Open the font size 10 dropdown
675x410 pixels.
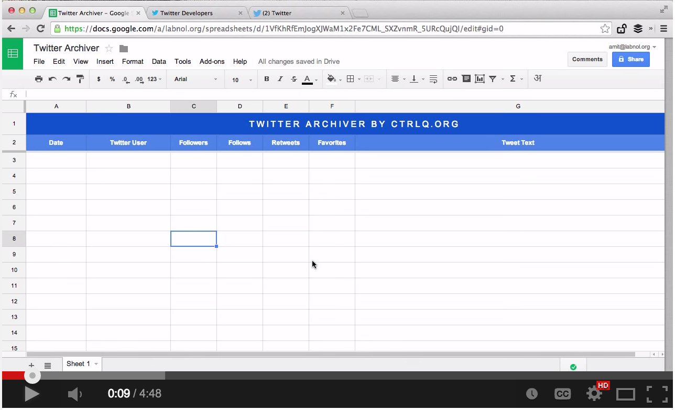coord(242,79)
